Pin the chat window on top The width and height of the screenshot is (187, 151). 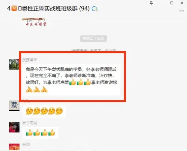(151, 3)
